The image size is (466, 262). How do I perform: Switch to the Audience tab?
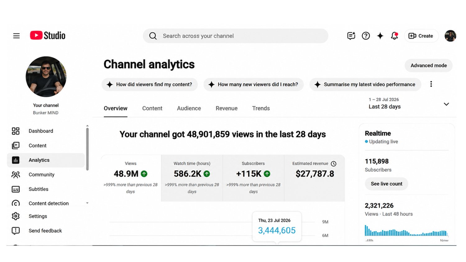tap(189, 108)
